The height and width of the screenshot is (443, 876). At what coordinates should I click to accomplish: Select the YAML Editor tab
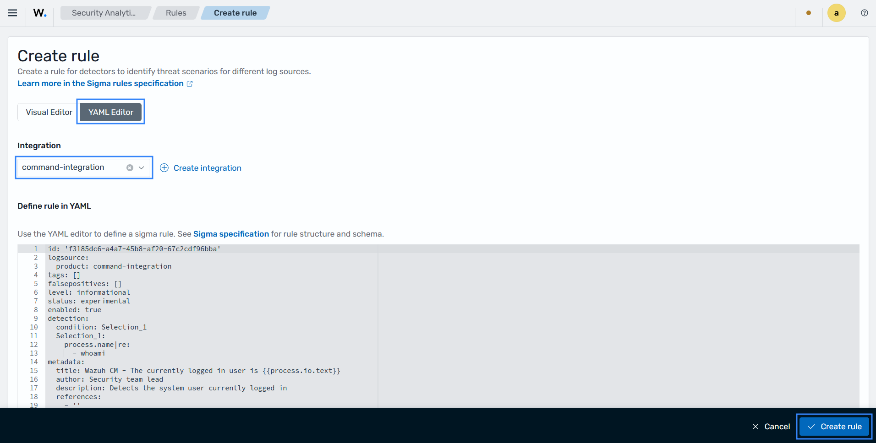pyautogui.click(x=111, y=112)
